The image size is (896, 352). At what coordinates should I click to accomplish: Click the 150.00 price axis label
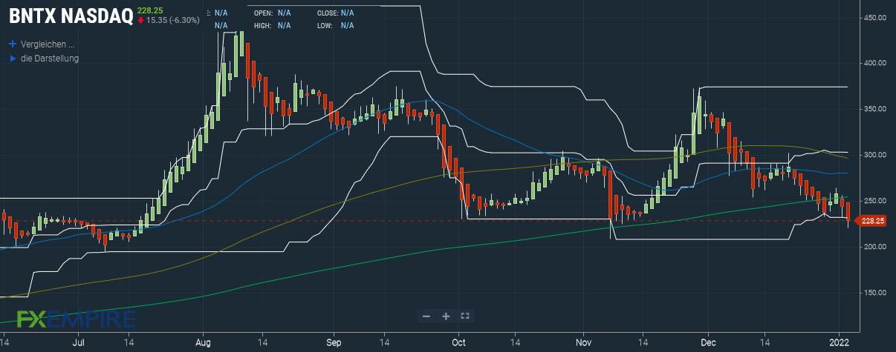click(876, 293)
